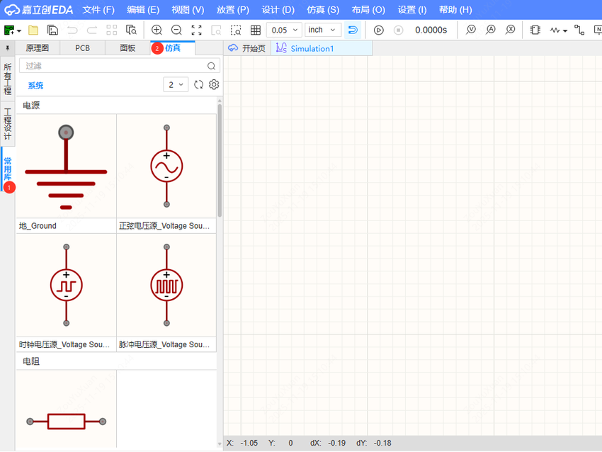Open the inch units dropdown

tap(323, 30)
